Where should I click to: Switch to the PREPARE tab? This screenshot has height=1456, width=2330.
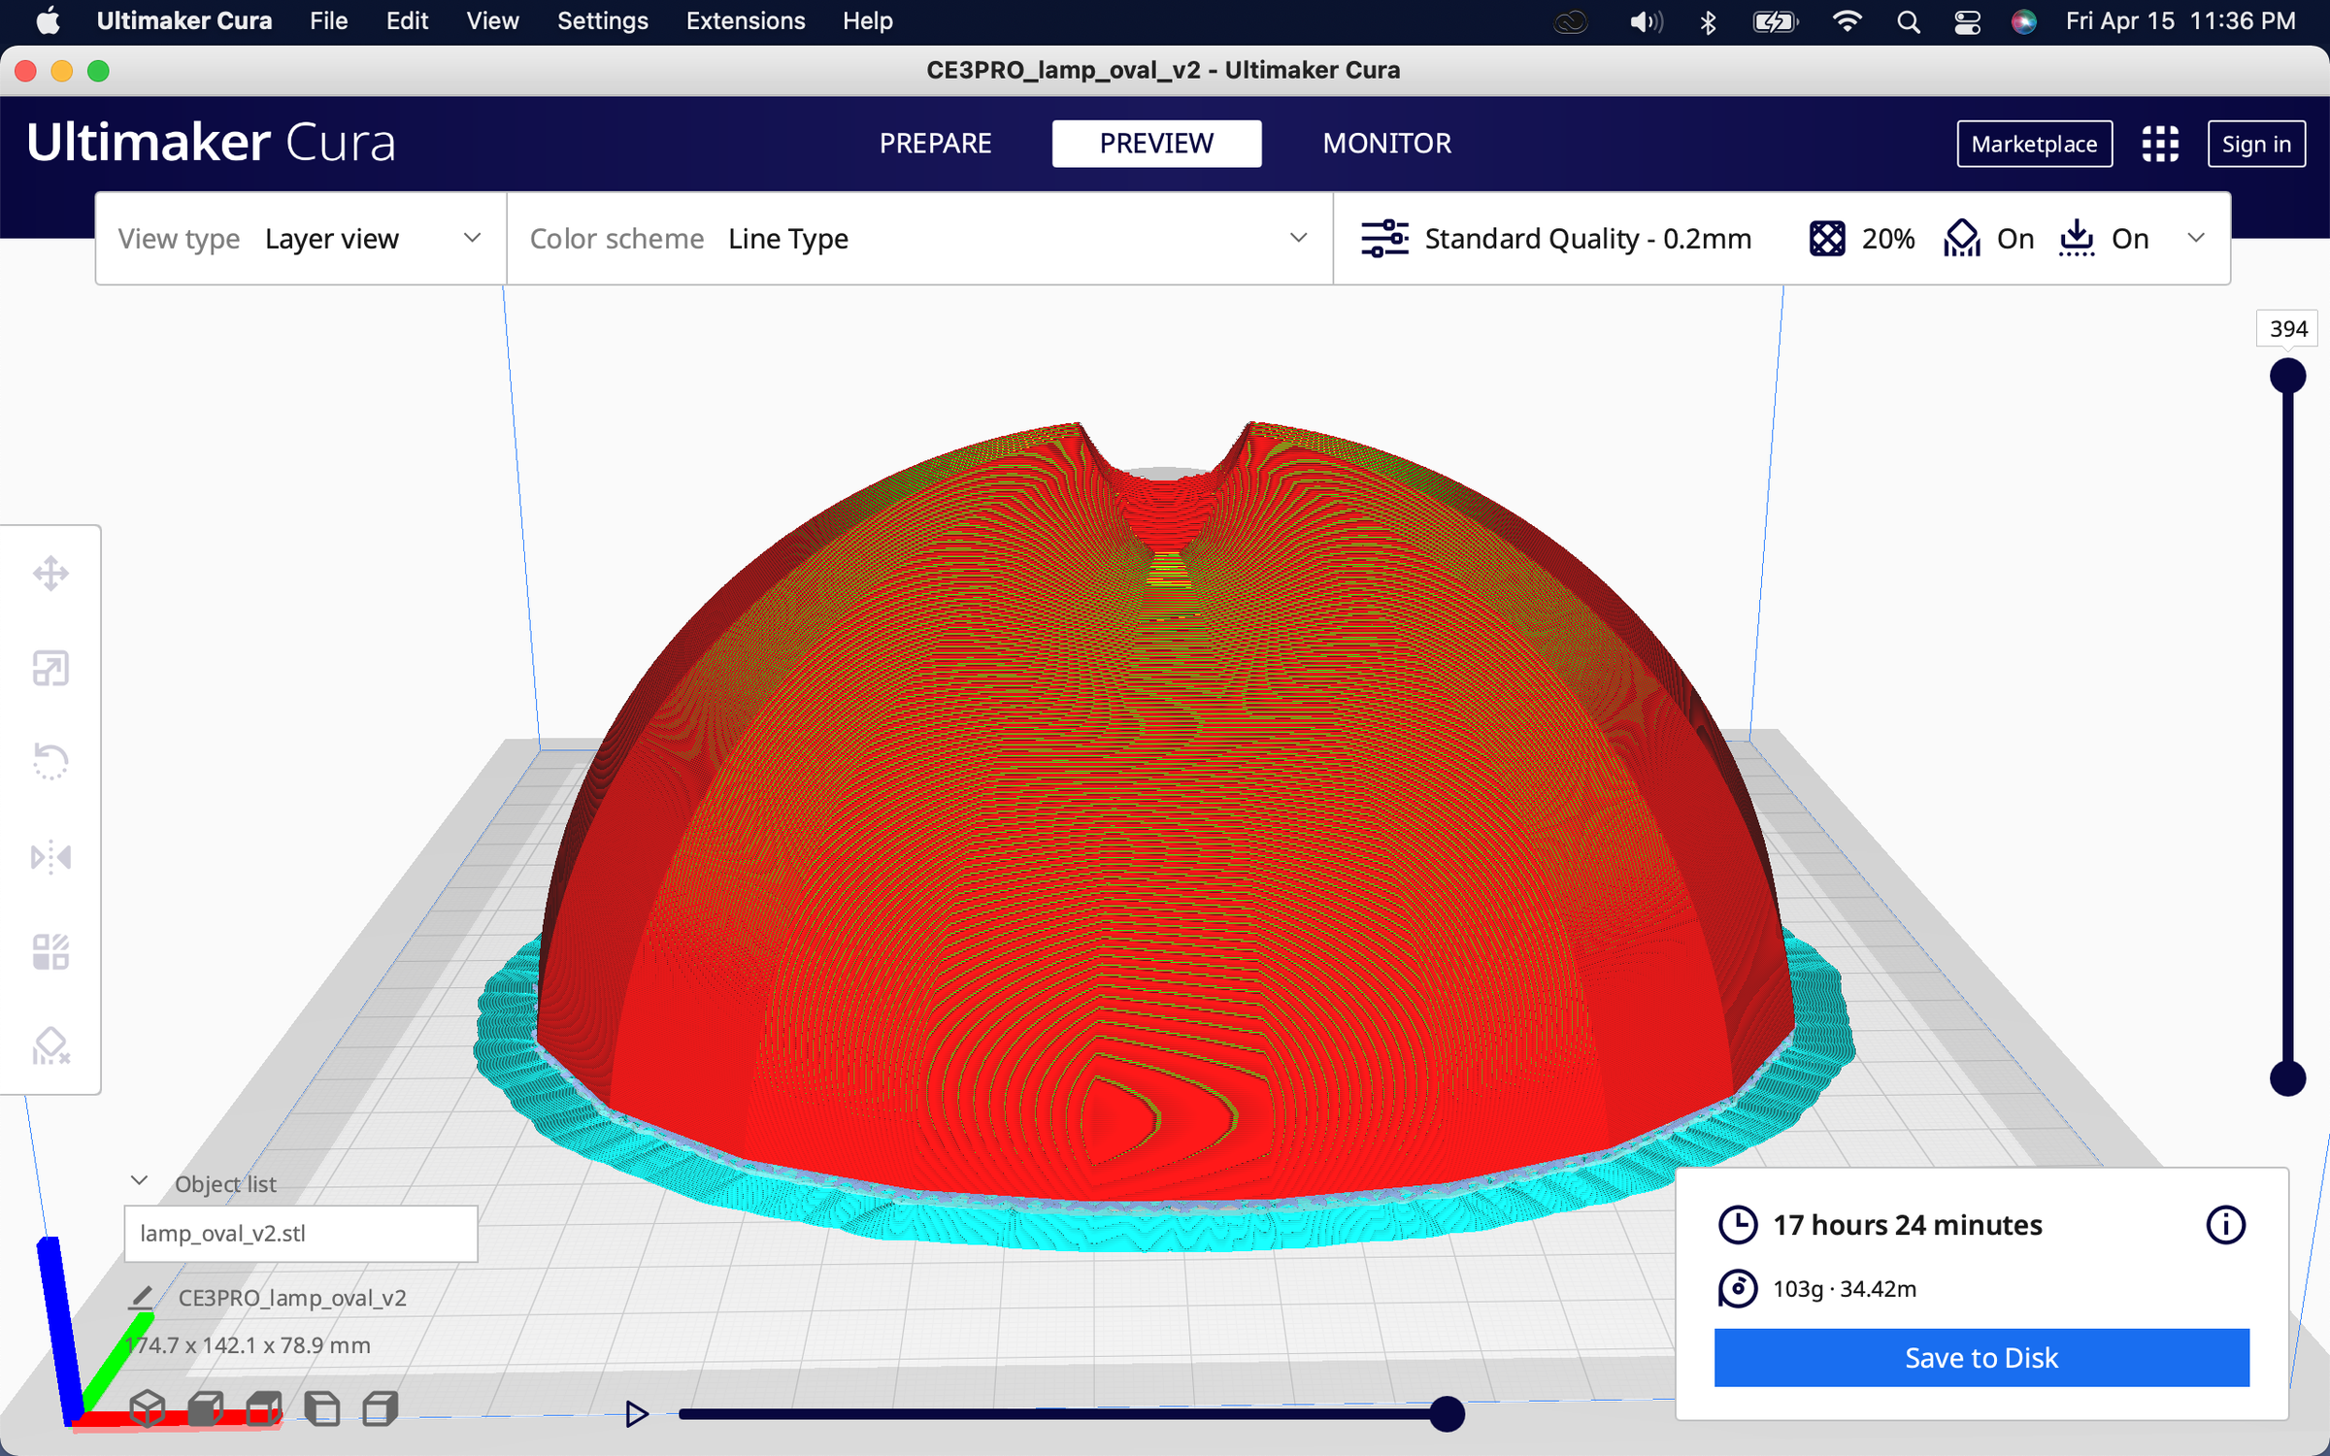[x=935, y=143]
